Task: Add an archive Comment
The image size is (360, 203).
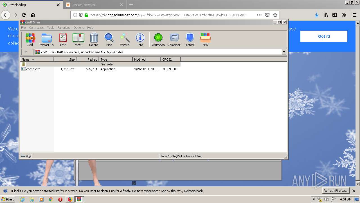Action: pos(174,39)
